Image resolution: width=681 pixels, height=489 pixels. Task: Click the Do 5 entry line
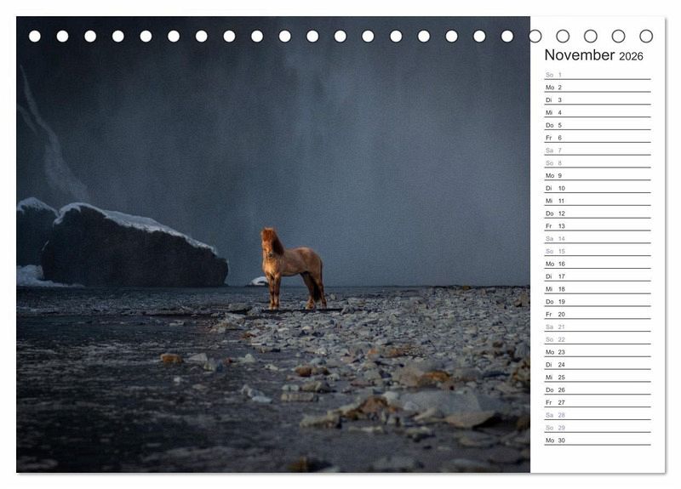[596, 125]
